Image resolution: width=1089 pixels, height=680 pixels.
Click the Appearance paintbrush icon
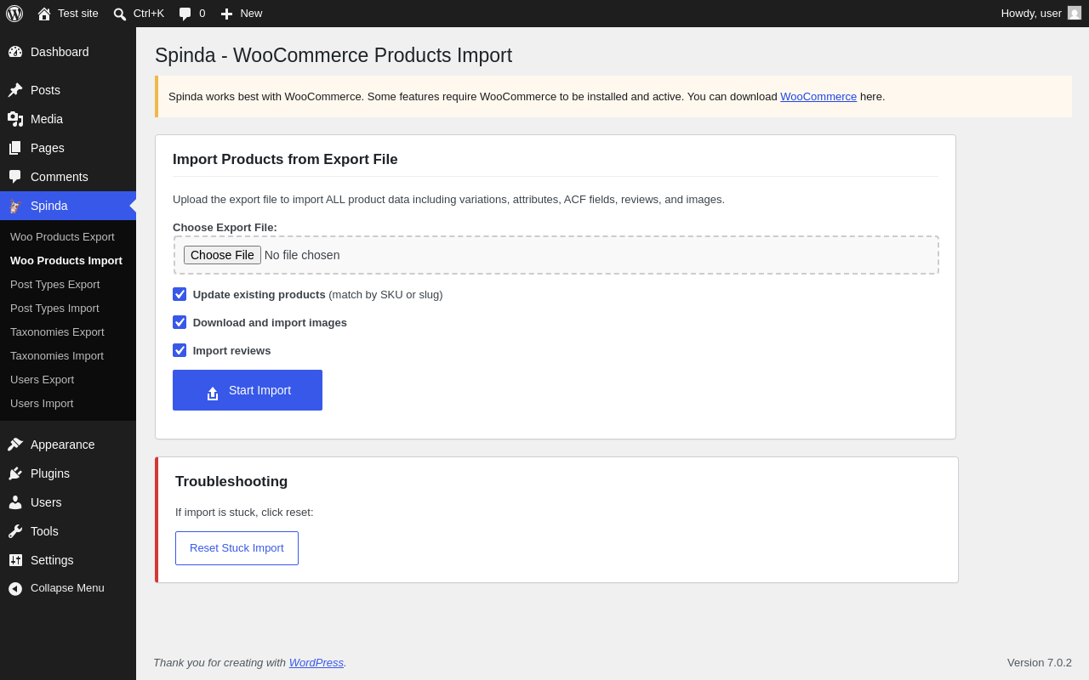[x=15, y=445]
